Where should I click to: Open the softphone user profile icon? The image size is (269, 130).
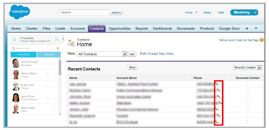(57, 39)
